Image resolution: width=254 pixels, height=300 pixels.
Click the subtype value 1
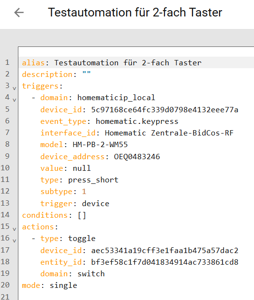tap(84, 192)
